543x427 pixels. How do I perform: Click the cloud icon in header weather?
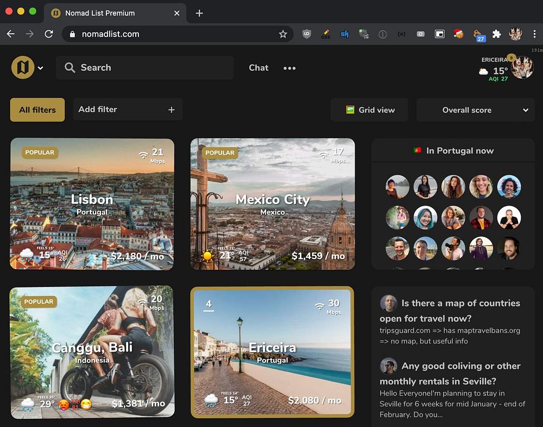tap(483, 72)
